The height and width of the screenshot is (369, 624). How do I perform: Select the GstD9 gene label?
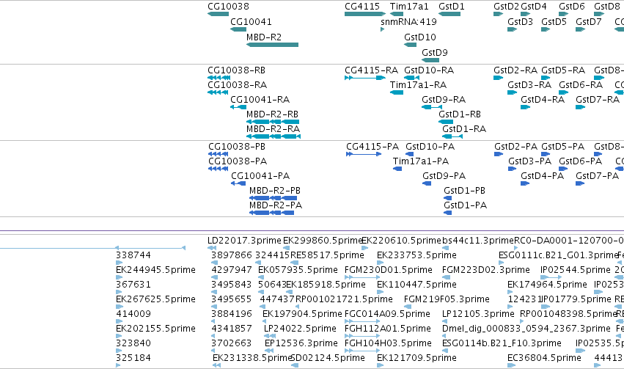pyautogui.click(x=435, y=53)
